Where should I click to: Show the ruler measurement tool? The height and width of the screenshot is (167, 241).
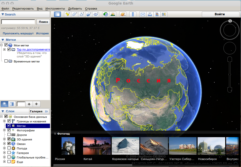tap(133, 14)
